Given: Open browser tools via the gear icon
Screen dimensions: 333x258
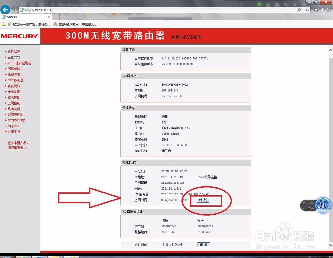Looking at the screenshot, I should 329,10.
